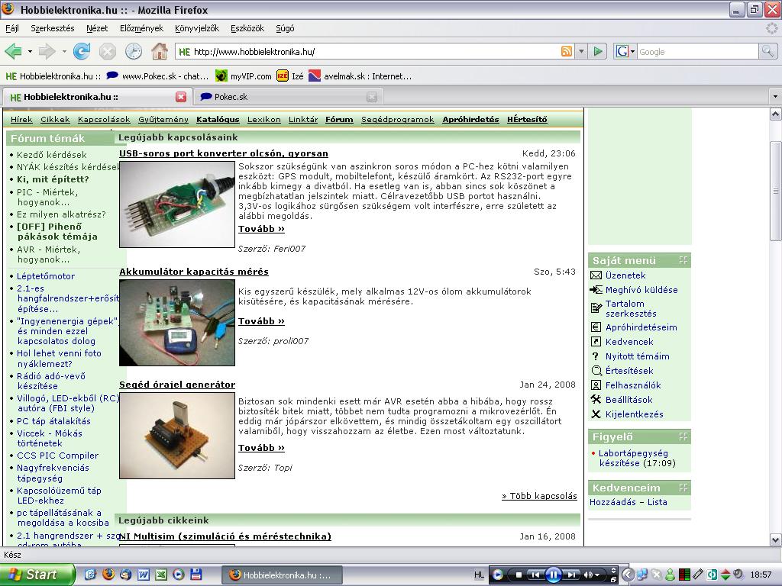Click the Beállítások tools icon
Viewport: 782px width, 586px height.
point(596,399)
